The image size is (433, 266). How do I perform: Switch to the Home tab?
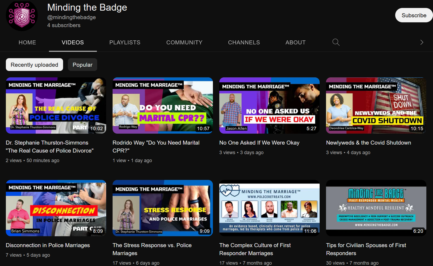[x=27, y=43]
